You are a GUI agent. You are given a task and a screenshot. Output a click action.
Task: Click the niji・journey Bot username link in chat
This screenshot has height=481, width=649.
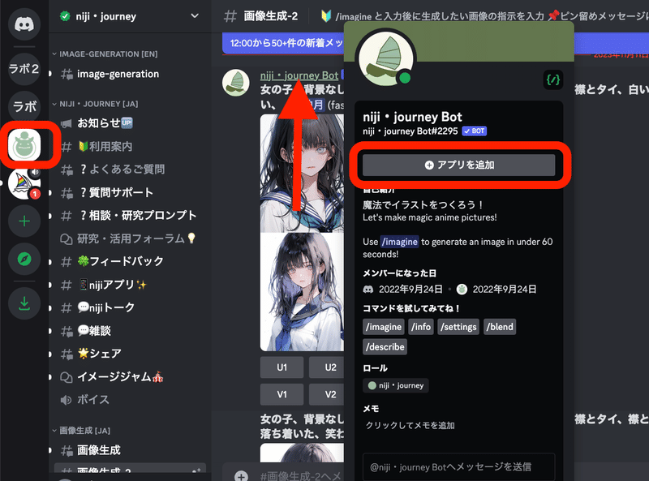299,75
